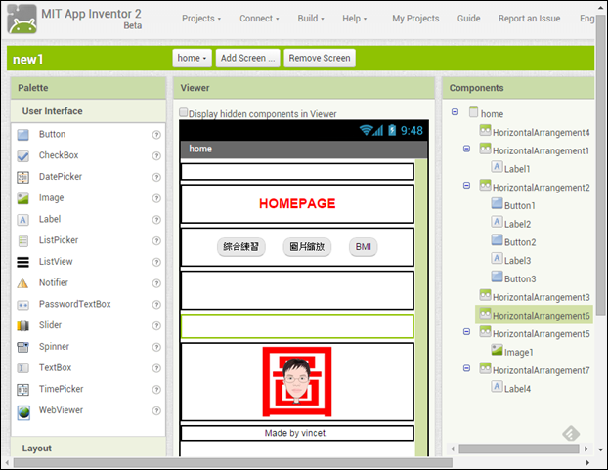Viewport: 608px width, 470px height.
Task: Enable Display hidden components in Viewer
Action: click(x=184, y=112)
